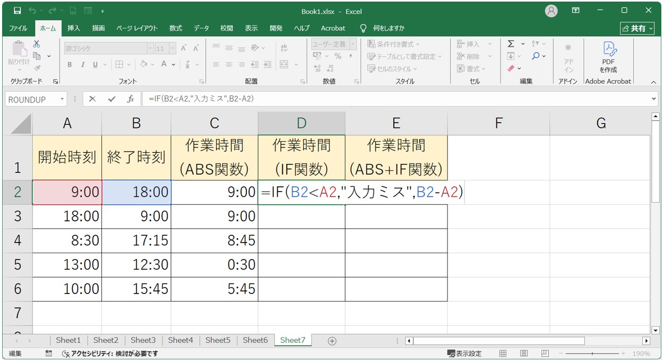Open the font size dropdown

[173, 48]
